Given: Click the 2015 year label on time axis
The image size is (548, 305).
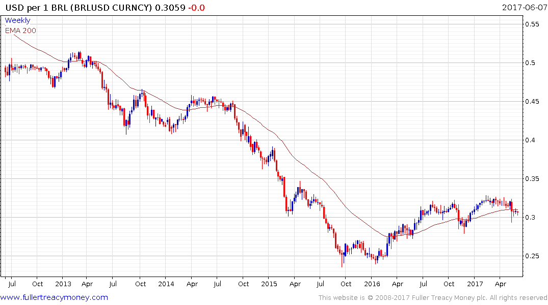Looking at the screenshot, I should tap(269, 284).
